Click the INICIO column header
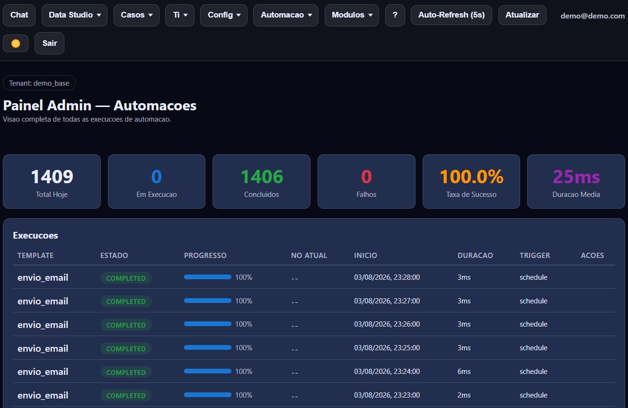Viewport: 628px width, 408px height. click(x=365, y=255)
